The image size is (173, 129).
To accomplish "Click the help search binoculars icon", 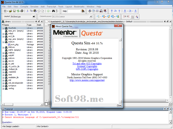I will click(83, 11).
